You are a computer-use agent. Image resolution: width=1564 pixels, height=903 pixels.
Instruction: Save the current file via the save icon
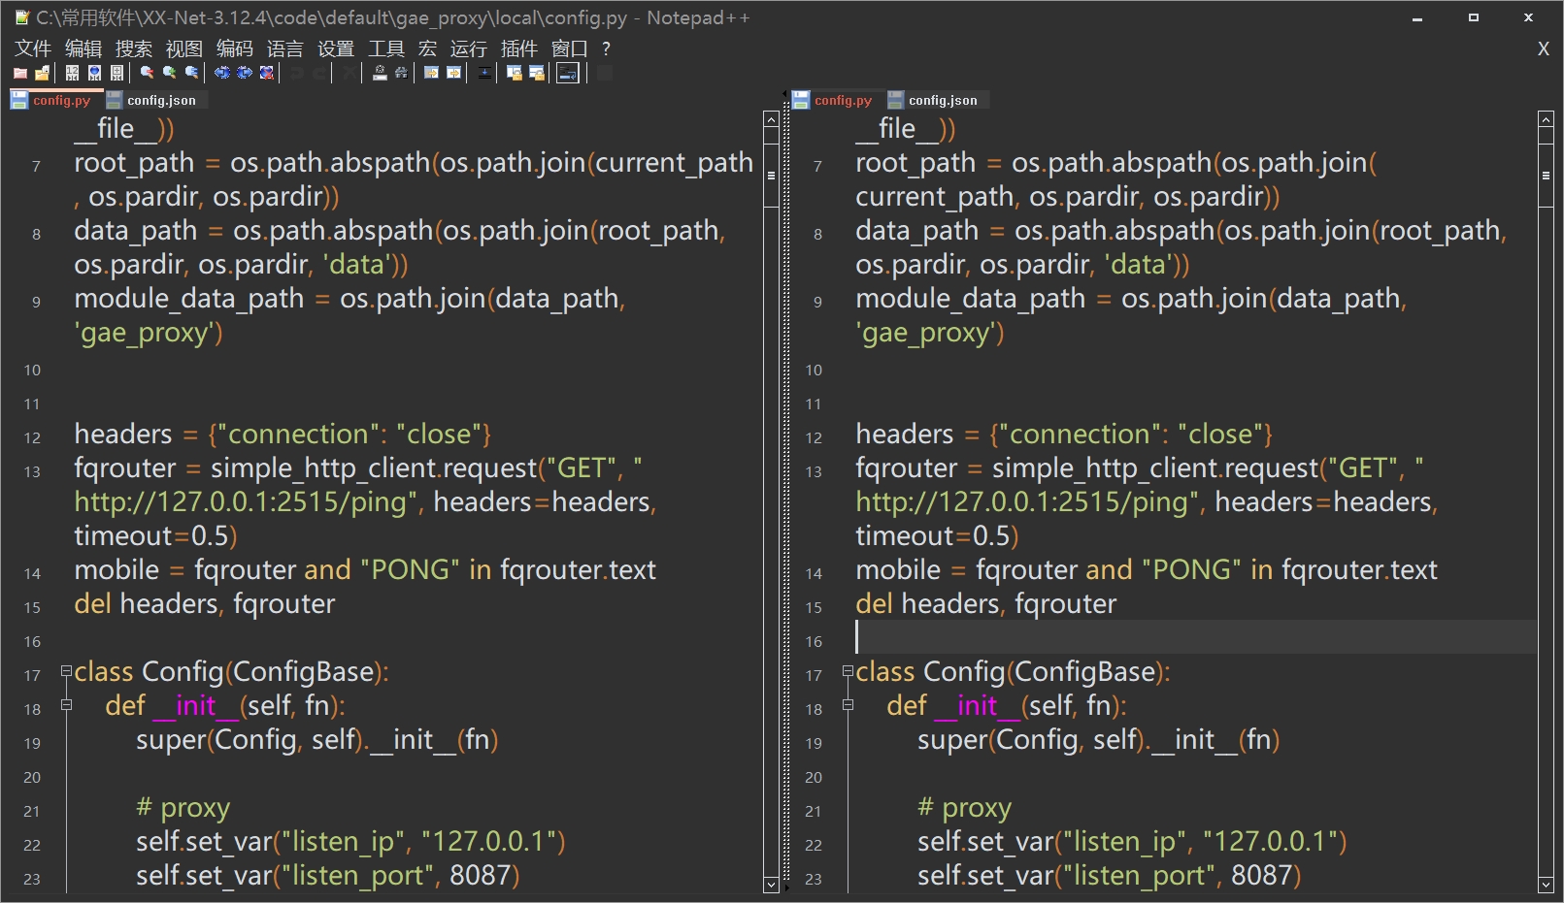point(42,73)
